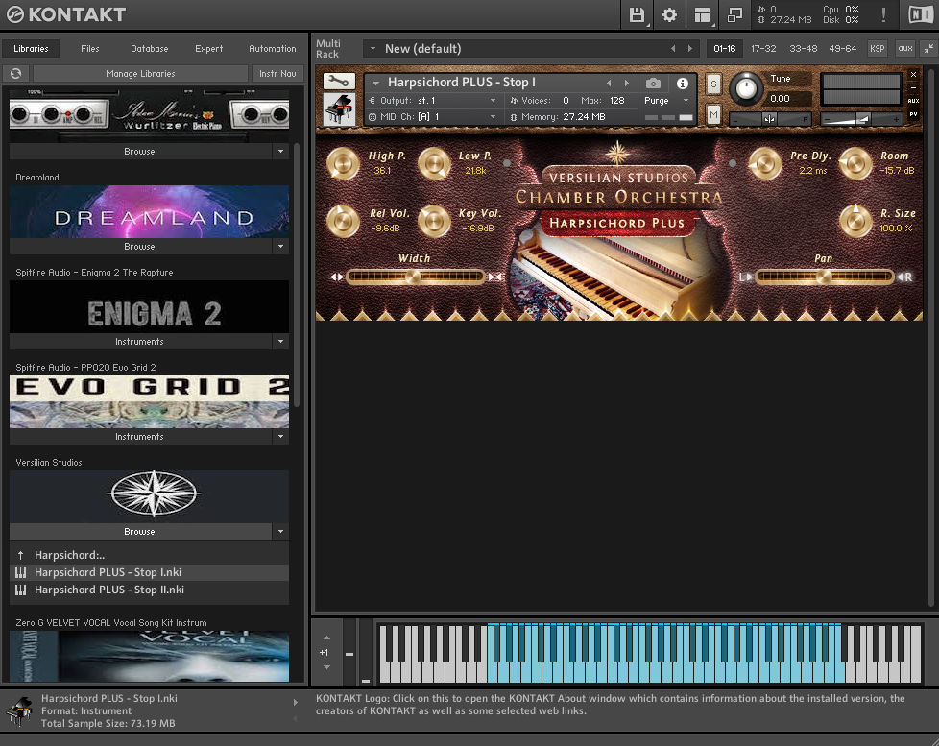Go to previous multi preset arrow
This screenshot has width=939, height=746.
pyautogui.click(x=673, y=49)
